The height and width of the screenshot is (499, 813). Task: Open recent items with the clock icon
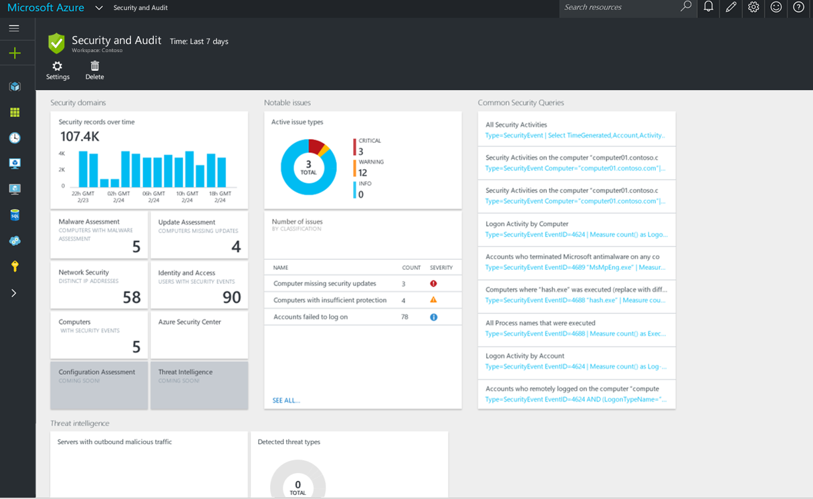(x=15, y=138)
